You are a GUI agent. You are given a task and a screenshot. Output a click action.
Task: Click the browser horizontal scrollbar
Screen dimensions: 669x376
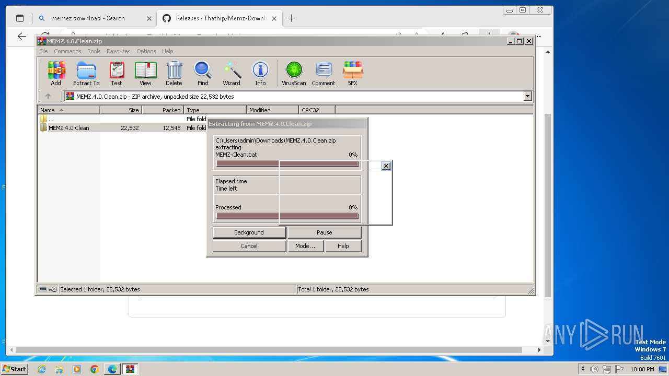point(269,350)
